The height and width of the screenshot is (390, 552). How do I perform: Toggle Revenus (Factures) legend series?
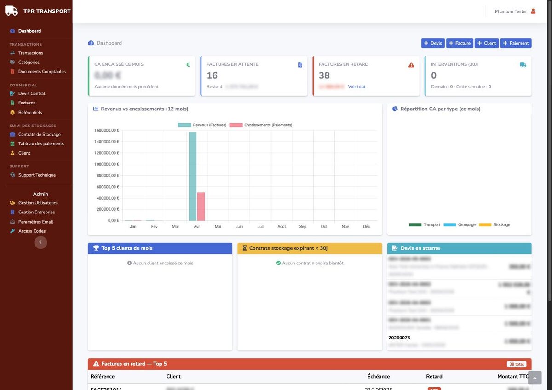(x=202, y=125)
